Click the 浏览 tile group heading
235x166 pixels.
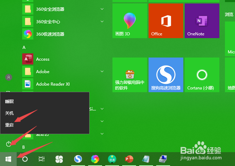pos(229,15)
